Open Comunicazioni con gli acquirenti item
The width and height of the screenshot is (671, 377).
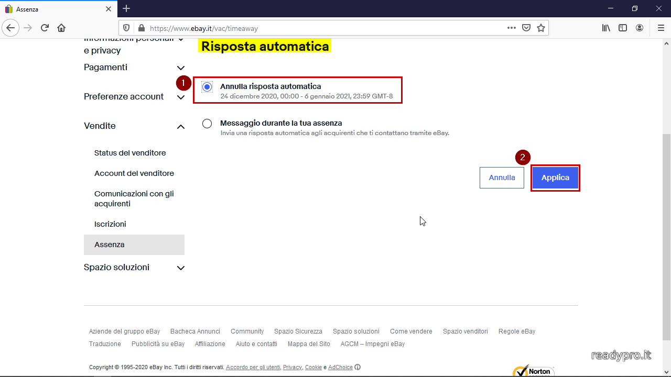pyautogui.click(x=134, y=198)
